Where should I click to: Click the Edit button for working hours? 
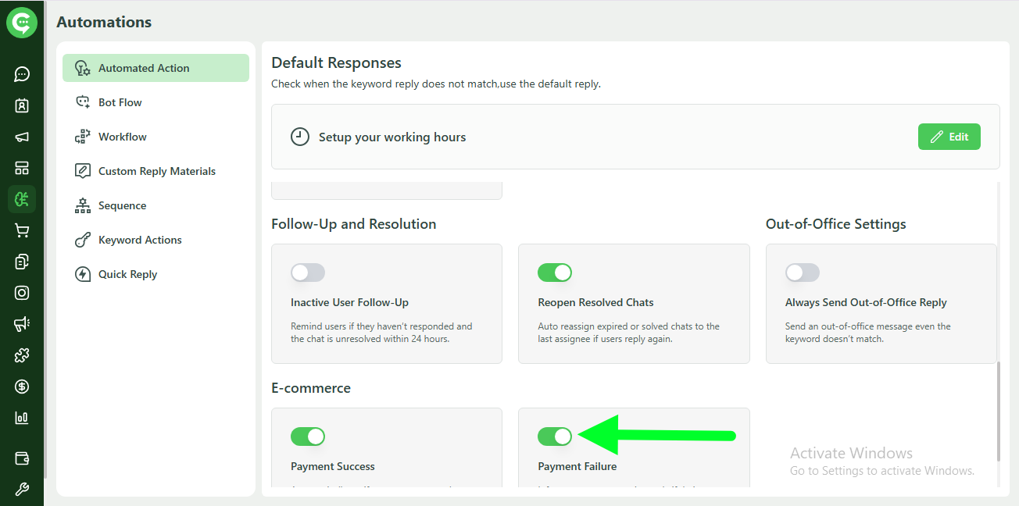949,136
